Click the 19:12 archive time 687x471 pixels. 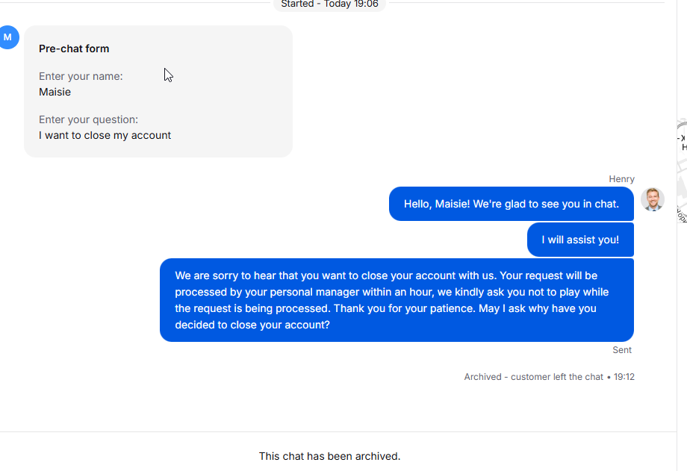coord(624,377)
